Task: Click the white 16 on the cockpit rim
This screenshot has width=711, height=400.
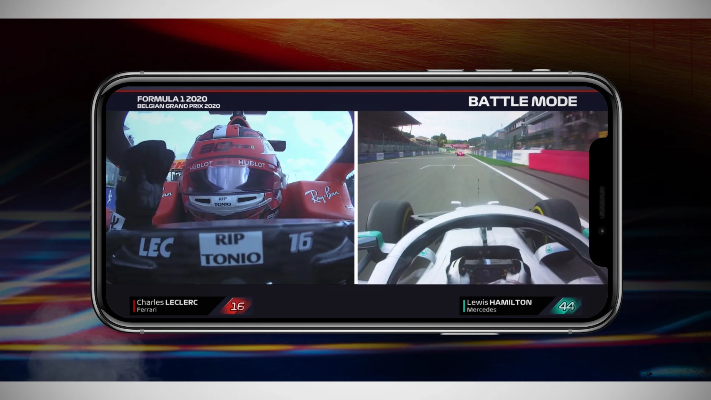Action: (301, 242)
